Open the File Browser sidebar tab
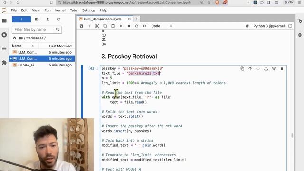 click(x=4, y=21)
